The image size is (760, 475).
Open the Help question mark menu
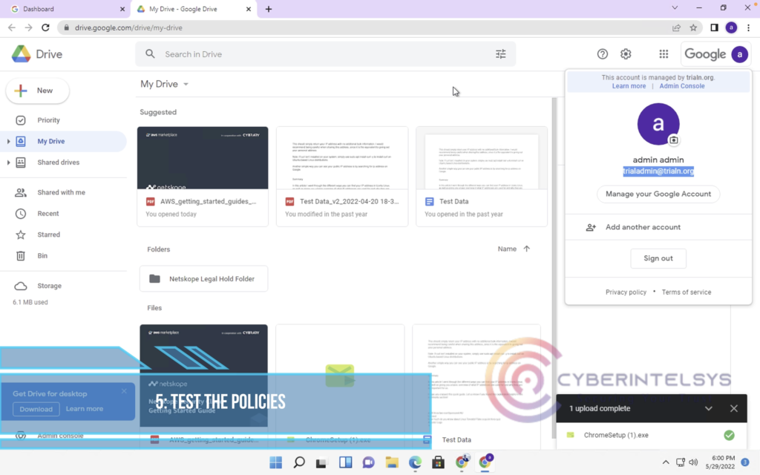(x=603, y=54)
